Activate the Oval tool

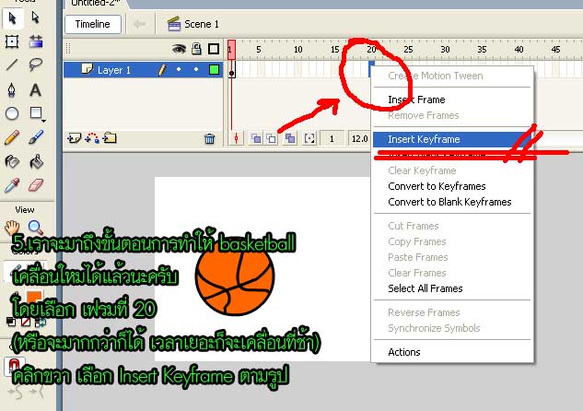(12, 113)
